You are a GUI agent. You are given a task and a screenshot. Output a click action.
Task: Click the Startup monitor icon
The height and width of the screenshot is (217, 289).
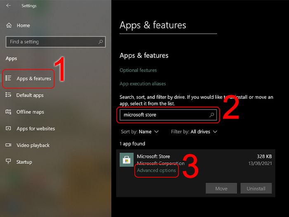[x=8, y=161]
